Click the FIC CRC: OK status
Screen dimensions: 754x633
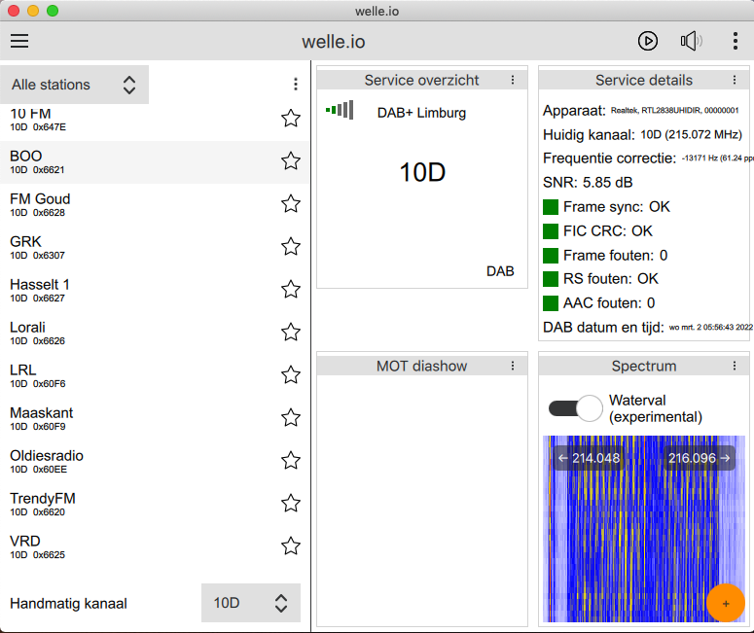(597, 230)
